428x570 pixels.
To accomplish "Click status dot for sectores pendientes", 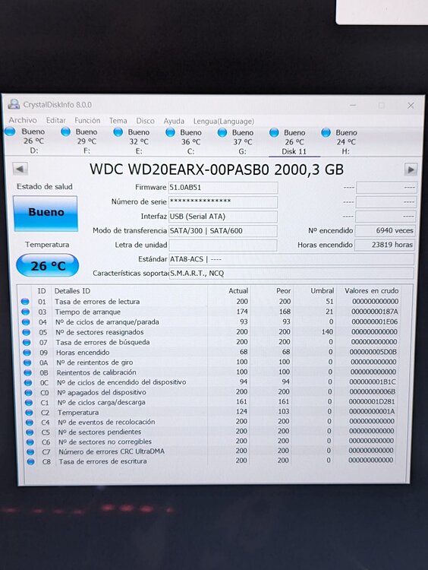I will pyautogui.click(x=30, y=432).
